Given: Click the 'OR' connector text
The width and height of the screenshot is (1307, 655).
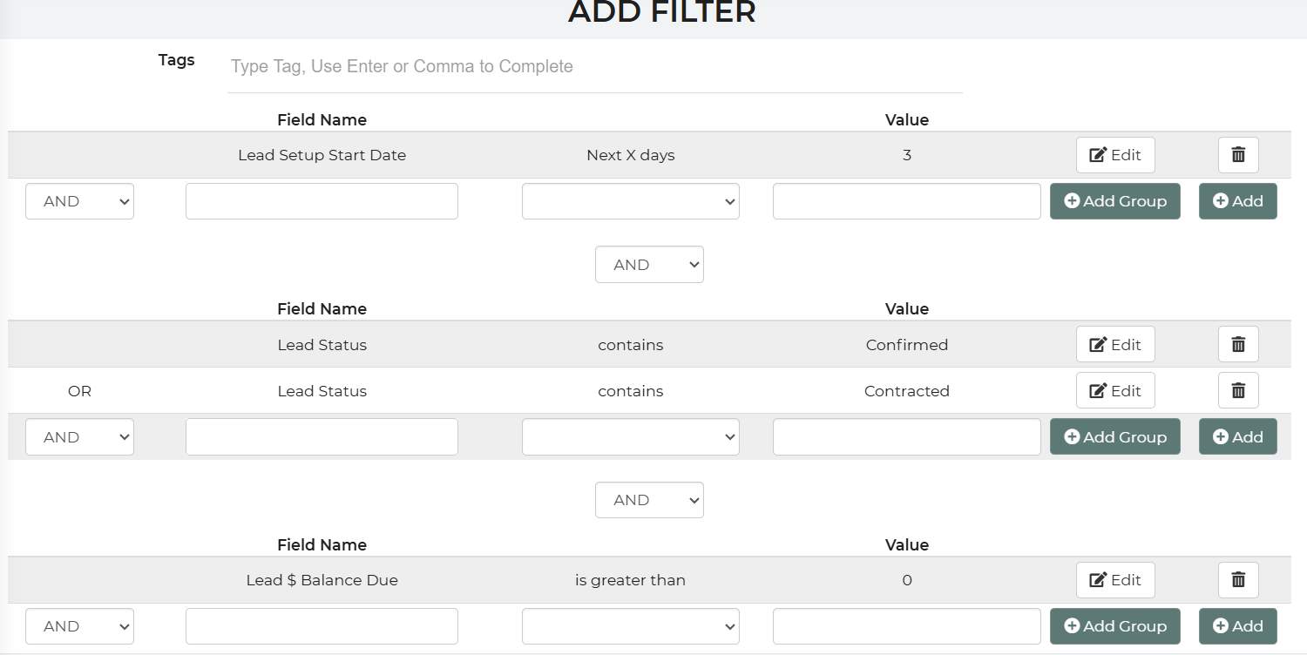Looking at the screenshot, I should 79,391.
